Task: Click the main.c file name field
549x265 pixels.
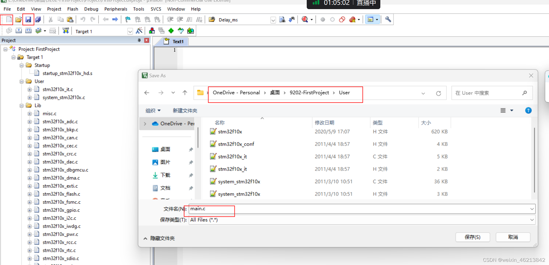Action: point(362,209)
